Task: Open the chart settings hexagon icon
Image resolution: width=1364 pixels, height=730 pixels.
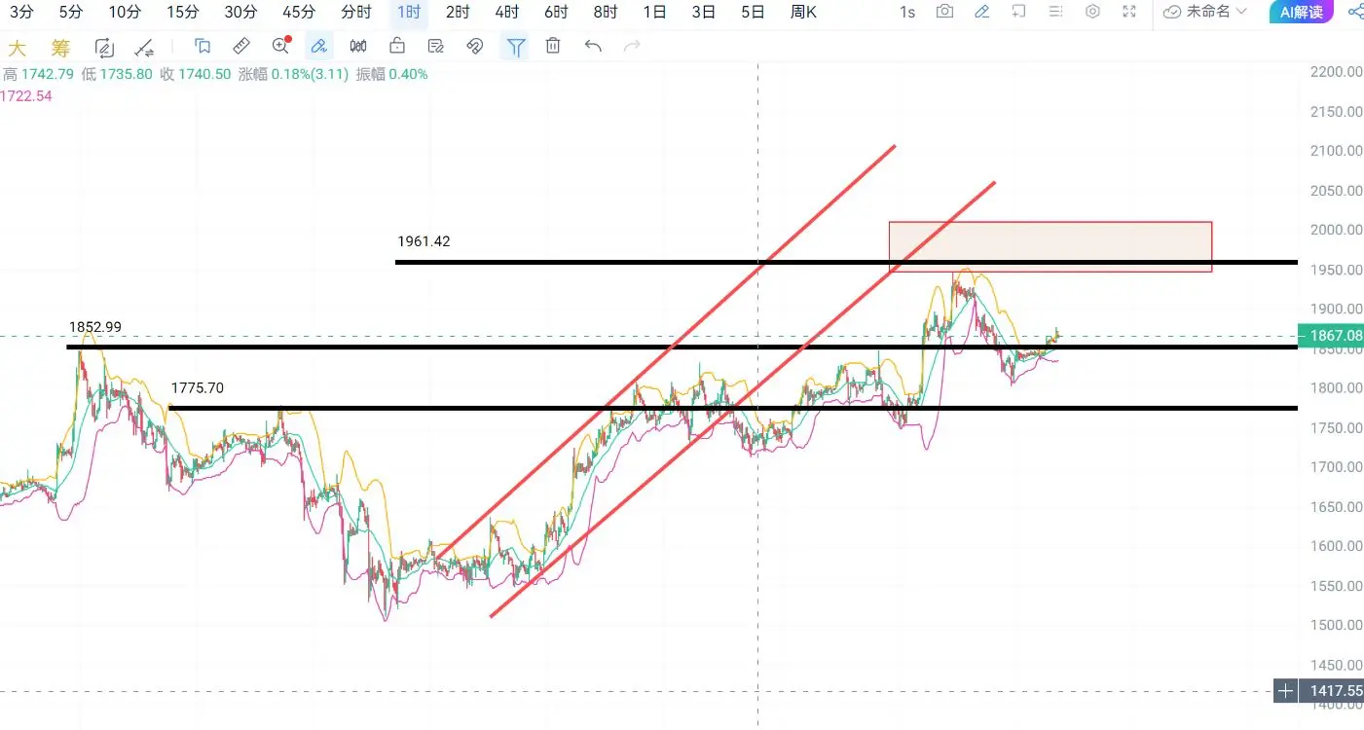Action: [1092, 12]
